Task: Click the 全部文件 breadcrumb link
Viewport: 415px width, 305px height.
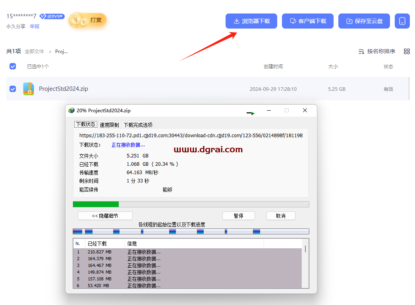Action: [x=34, y=52]
